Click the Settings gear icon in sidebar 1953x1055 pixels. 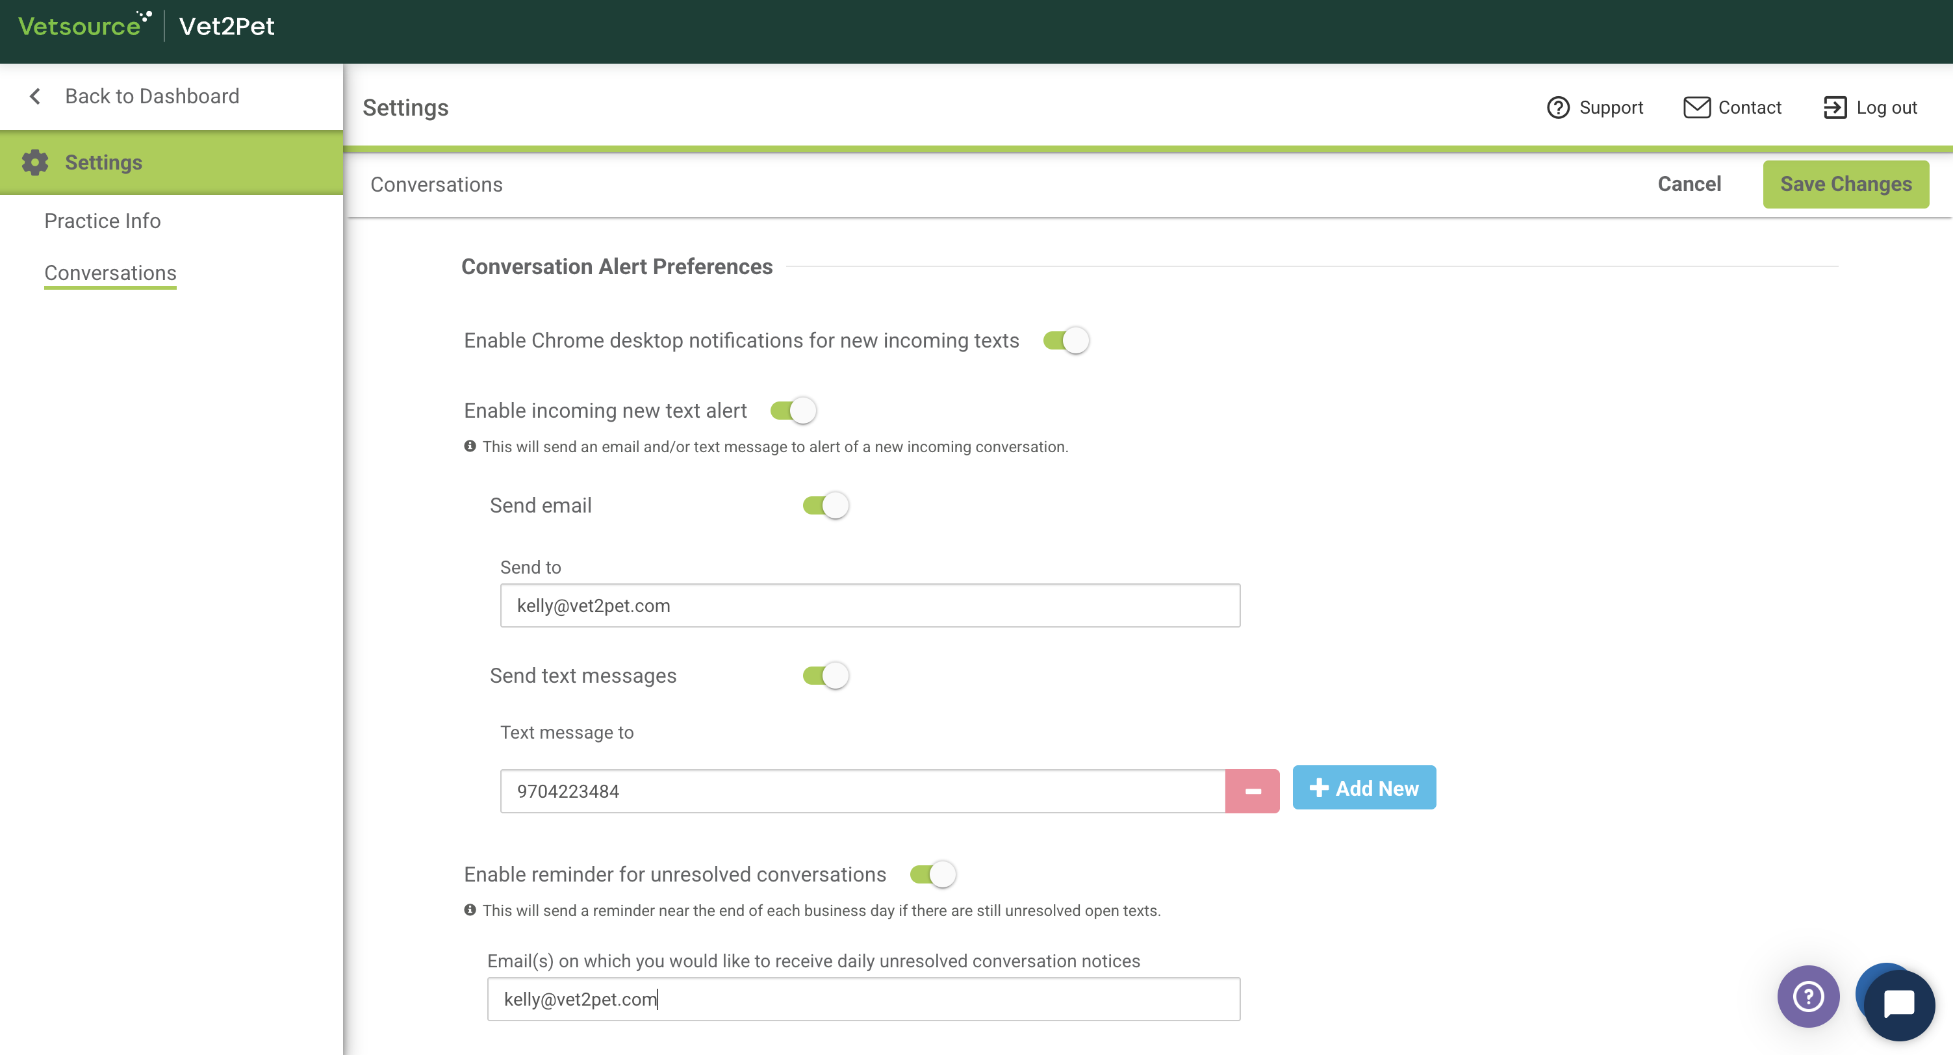[35, 162]
